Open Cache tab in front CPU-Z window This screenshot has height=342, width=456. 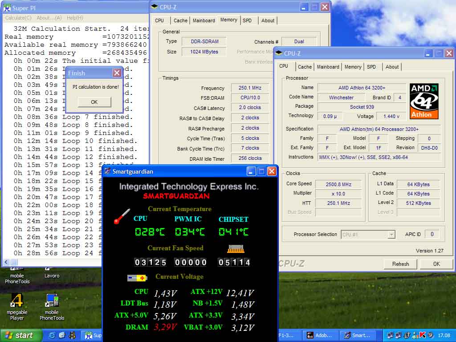click(x=305, y=67)
